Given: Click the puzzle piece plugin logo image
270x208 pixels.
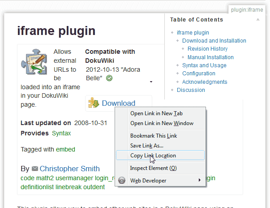Looking at the screenshot, I should (34, 62).
